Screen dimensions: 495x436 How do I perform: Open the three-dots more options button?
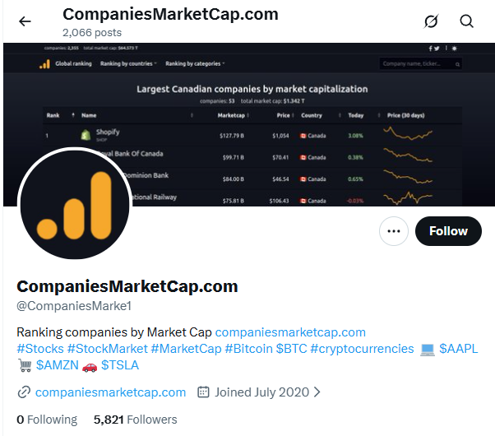coord(394,231)
